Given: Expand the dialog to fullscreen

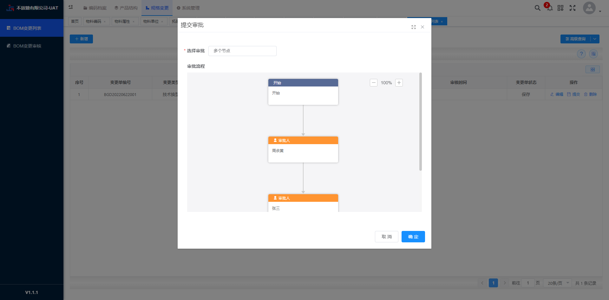Looking at the screenshot, I should pyautogui.click(x=414, y=27).
